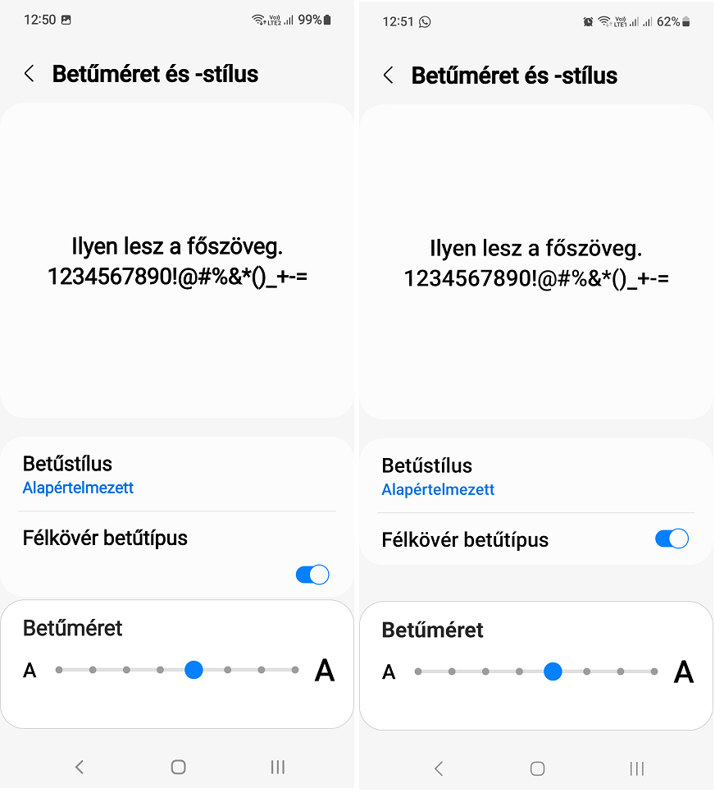Open recent apps on left navigation bar
The image size is (715, 793).
click(277, 768)
